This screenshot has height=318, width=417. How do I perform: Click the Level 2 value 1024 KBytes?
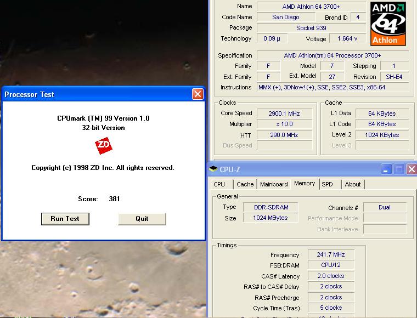382,135
